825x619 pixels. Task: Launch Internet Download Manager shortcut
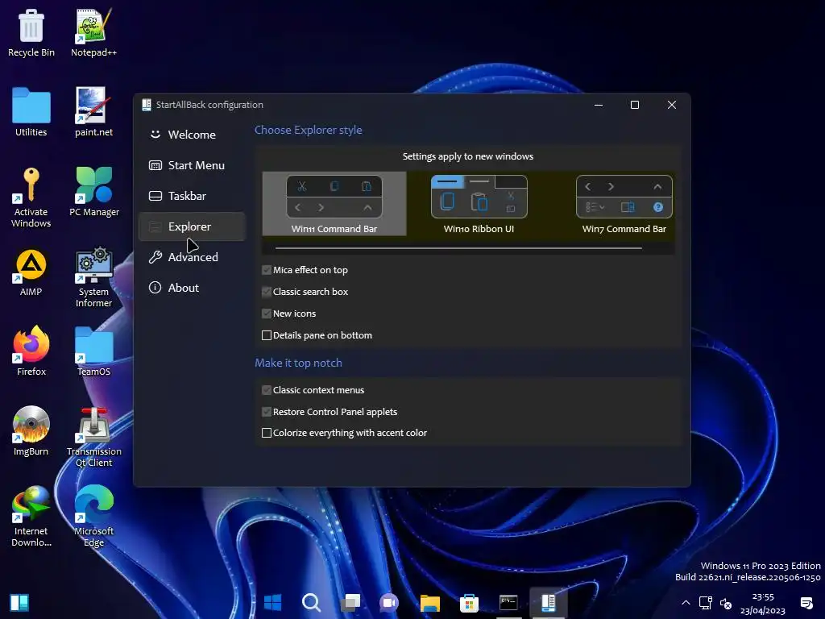pos(31,517)
